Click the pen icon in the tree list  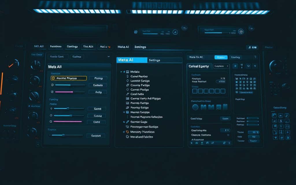click(x=127, y=94)
